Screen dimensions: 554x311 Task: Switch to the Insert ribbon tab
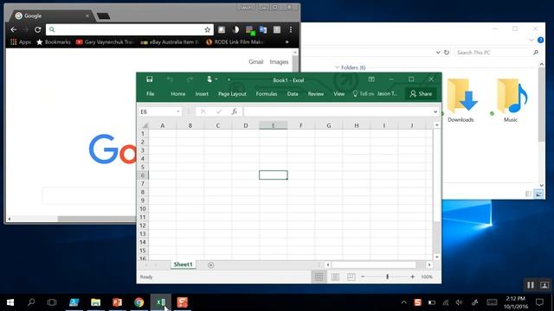202,94
